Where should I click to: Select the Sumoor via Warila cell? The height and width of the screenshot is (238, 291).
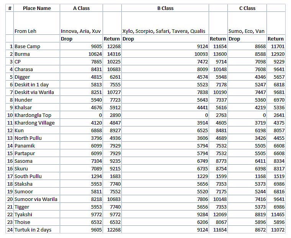coord(36,199)
